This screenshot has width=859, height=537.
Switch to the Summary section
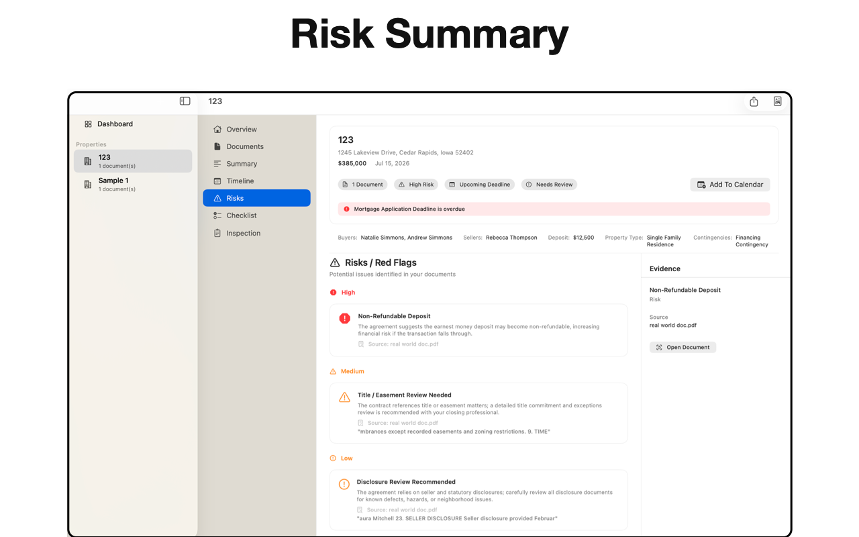tap(256, 164)
